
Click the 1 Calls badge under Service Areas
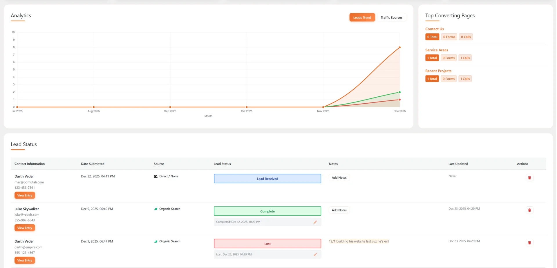(x=465, y=58)
